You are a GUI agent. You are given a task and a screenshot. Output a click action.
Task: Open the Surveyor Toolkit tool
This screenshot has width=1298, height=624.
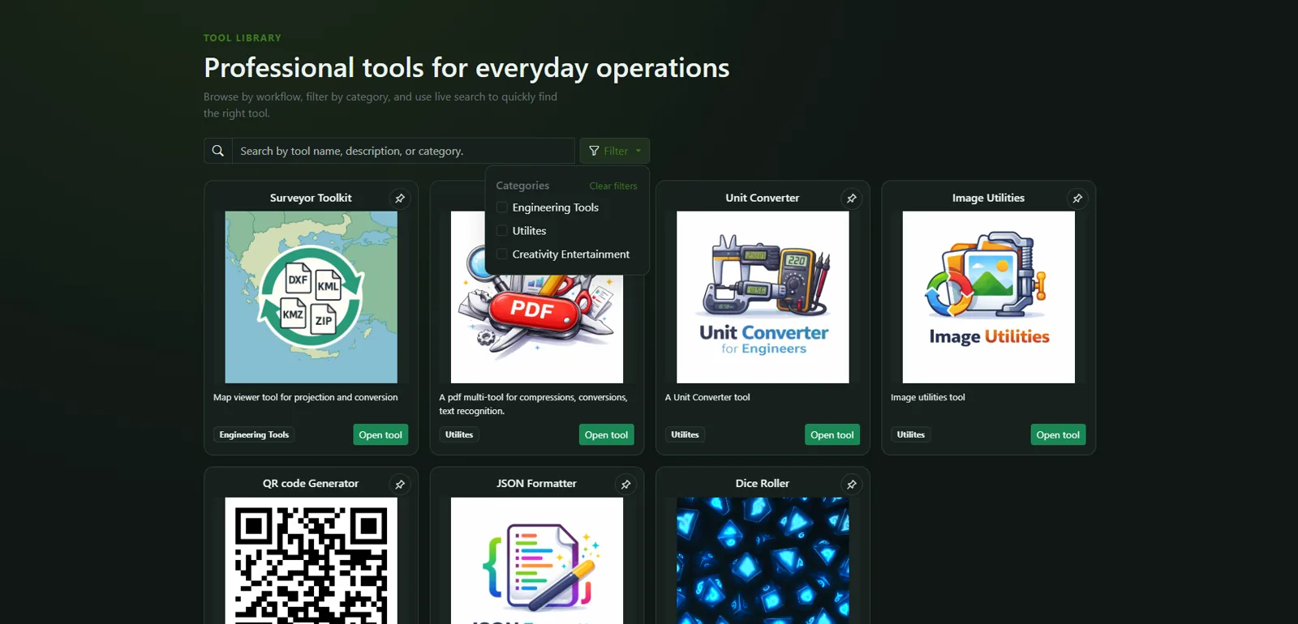click(380, 435)
